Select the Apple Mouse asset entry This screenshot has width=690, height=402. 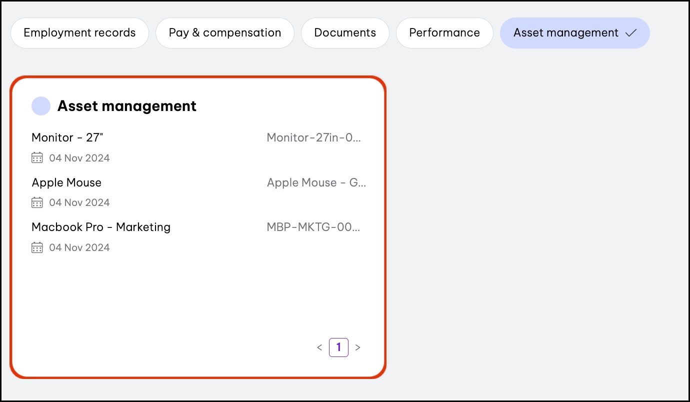pos(66,182)
